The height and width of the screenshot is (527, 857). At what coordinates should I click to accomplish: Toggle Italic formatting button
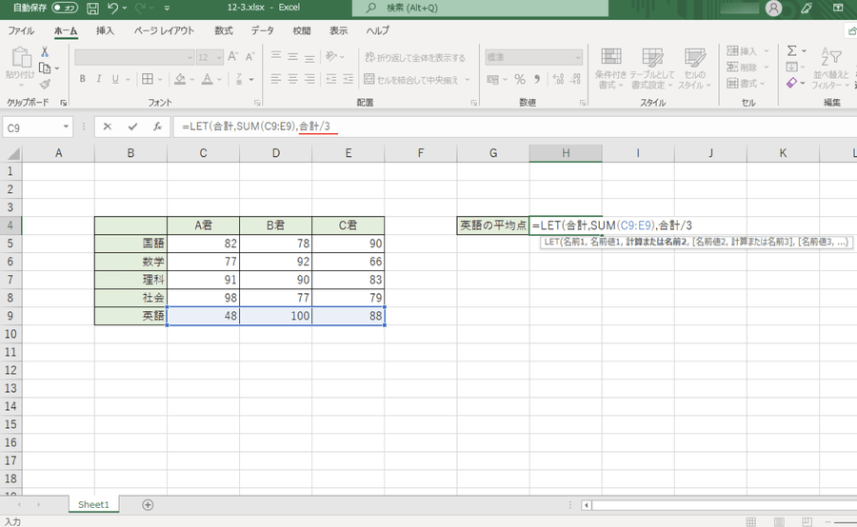click(x=100, y=80)
